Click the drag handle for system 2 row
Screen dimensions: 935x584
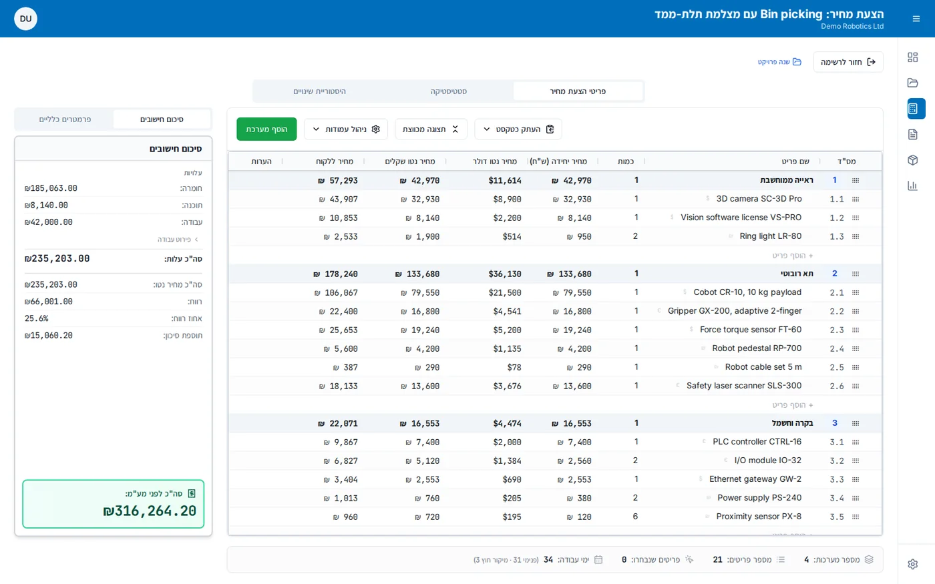[856, 274]
